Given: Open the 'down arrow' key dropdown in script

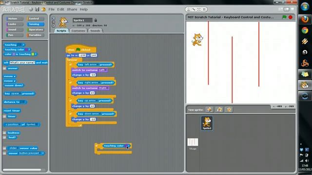Looking at the screenshot, I should tap(92, 114).
